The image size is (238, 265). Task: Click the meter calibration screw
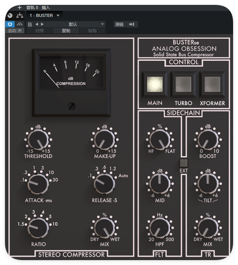tap(72, 106)
